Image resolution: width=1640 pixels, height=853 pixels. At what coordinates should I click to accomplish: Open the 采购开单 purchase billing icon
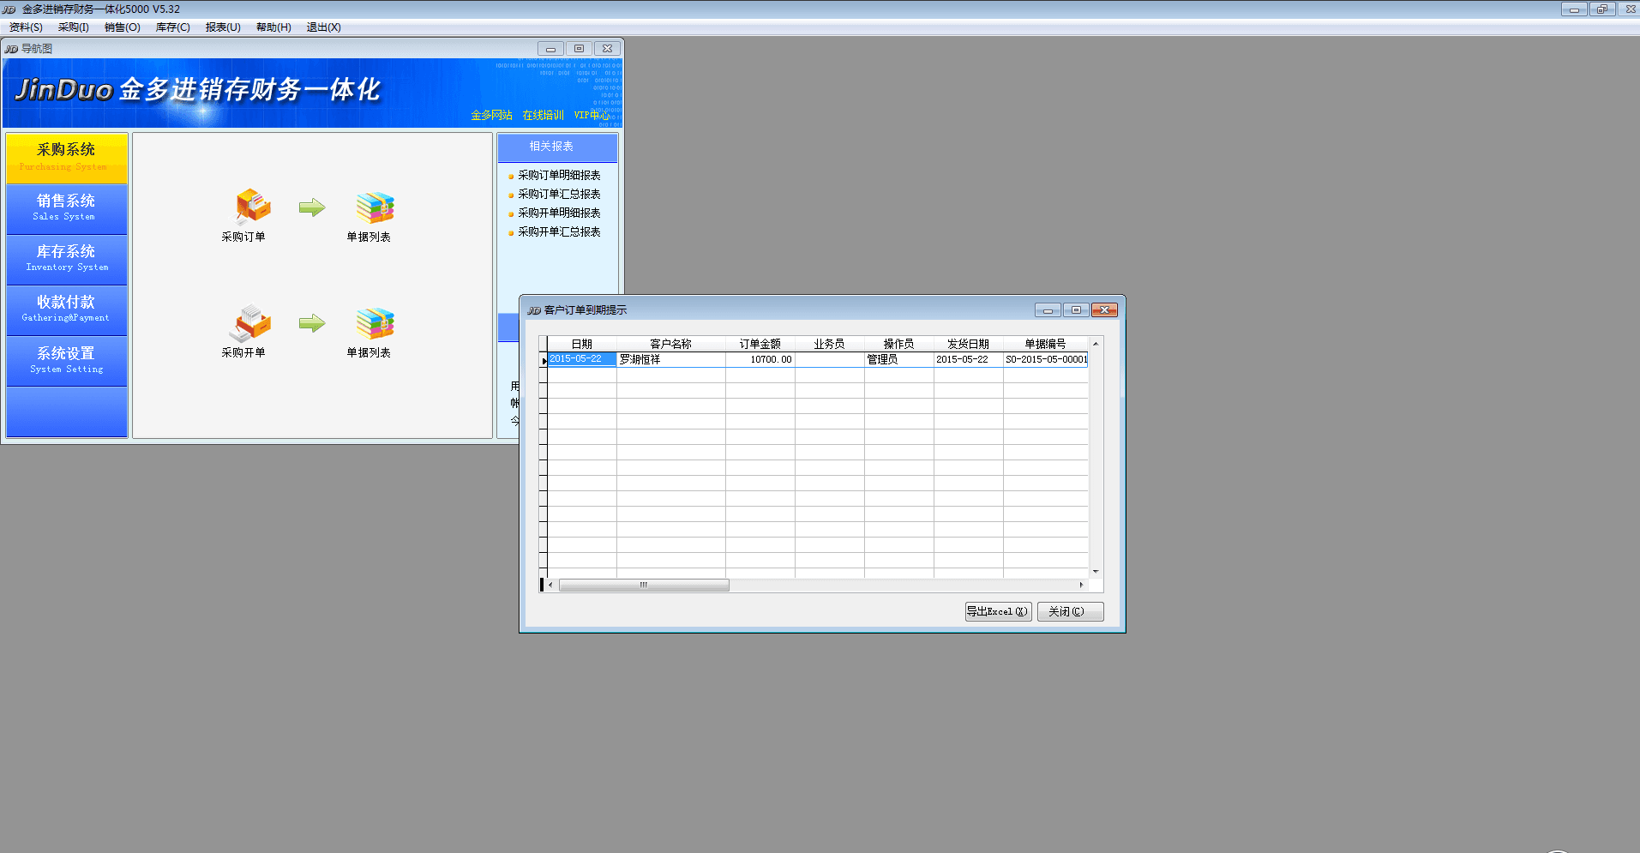point(252,324)
